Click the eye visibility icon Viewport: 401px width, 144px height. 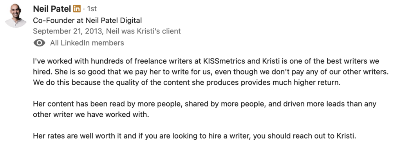pos(39,43)
